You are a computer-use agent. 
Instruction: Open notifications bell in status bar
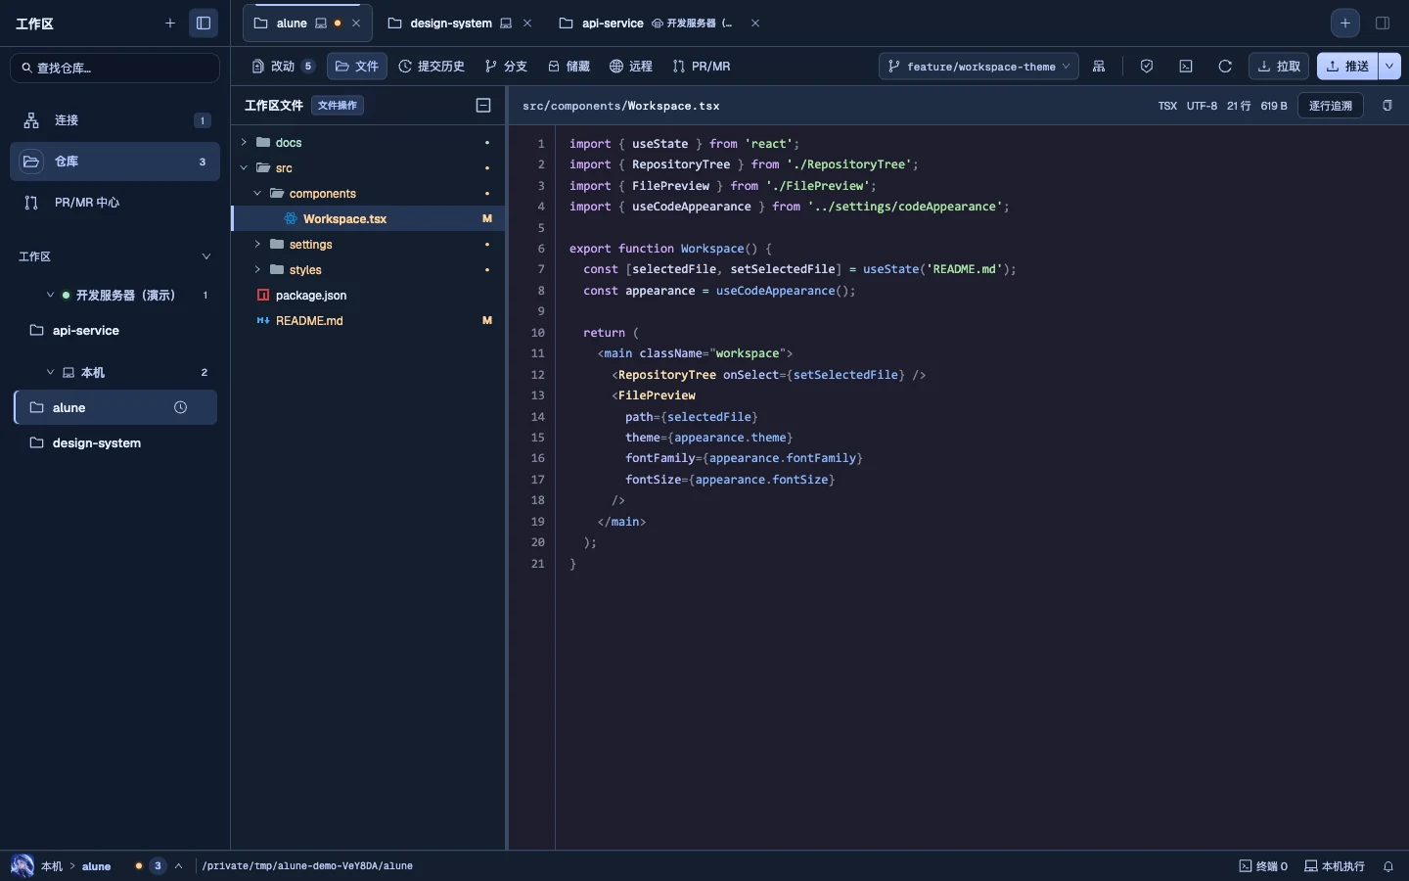(1388, 866)
